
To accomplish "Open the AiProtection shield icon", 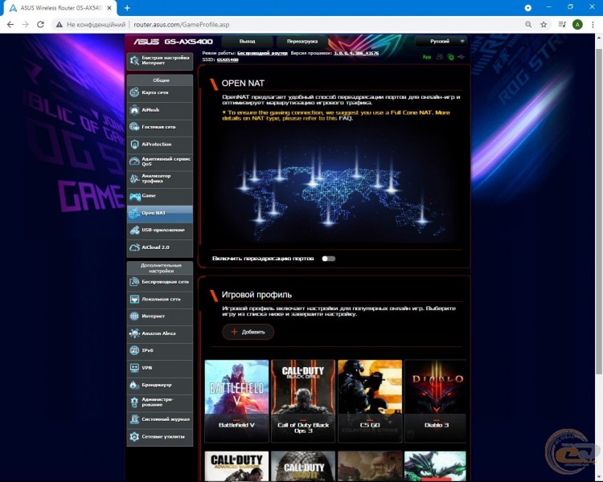I will tap(134, 144).
